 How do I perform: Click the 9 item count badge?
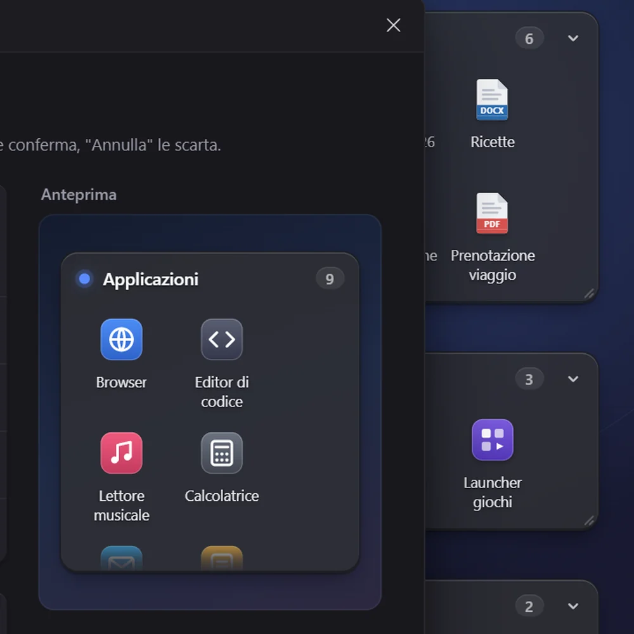[330, 278]
